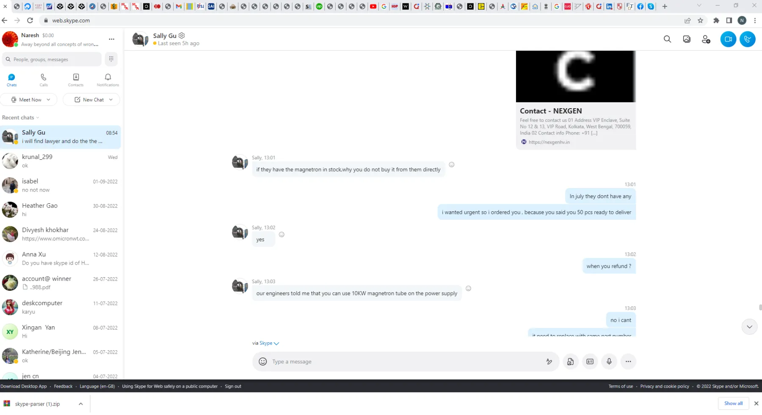The image size is (762, 415).
Task: Expand the skype-parser download options
Action: click(x=80, y=404)
